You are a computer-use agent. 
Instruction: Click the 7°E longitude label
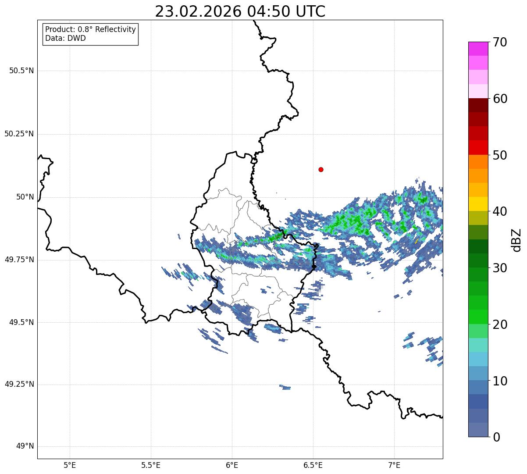click(394, 465)
